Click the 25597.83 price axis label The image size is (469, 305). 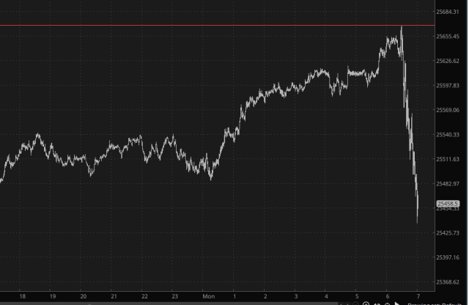[x=447, y=86]
